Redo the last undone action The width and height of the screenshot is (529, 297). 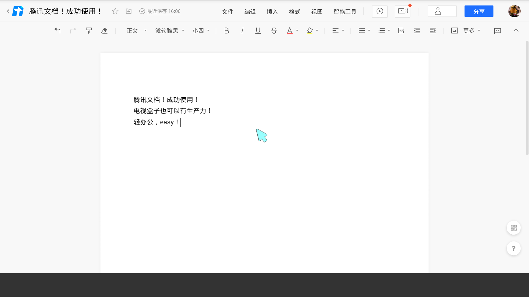click(73, 31)
